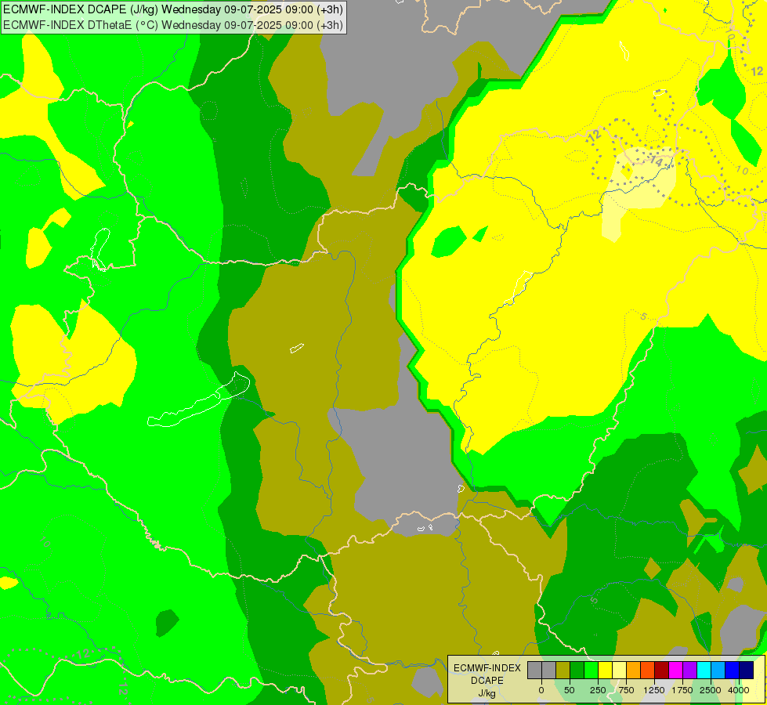Pick the red-orange legend swatch
Screen dimensions: 767x705
[x=648, y=671]
